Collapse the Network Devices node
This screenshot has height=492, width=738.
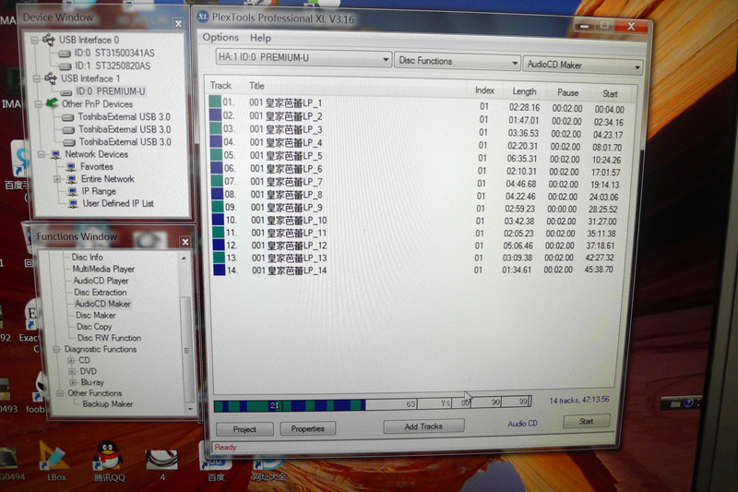(x=42, y=154)
